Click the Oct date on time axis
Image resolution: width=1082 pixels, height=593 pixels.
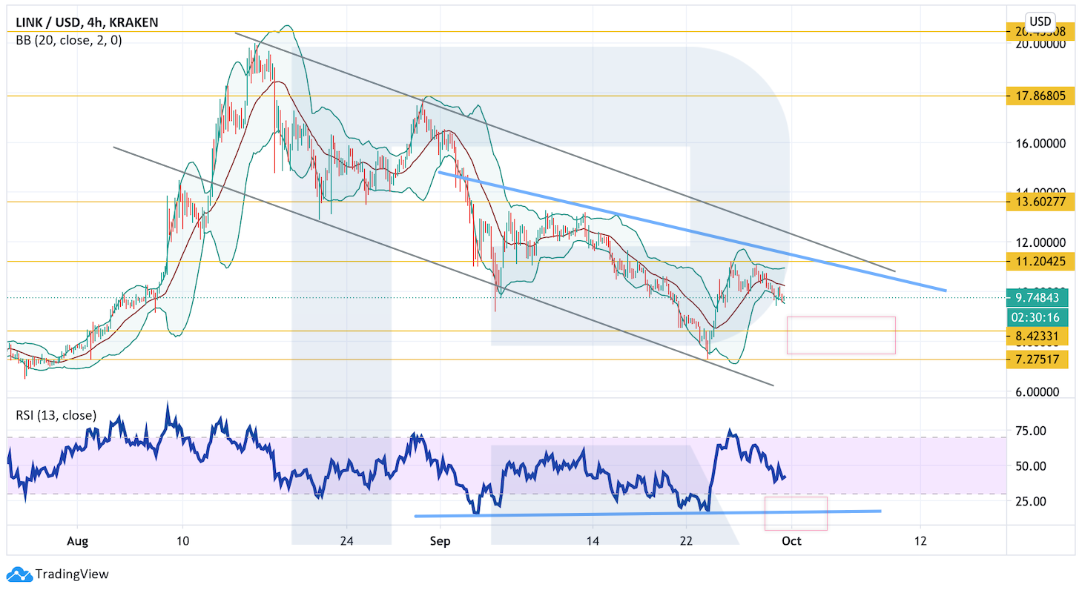coord(791,541)
